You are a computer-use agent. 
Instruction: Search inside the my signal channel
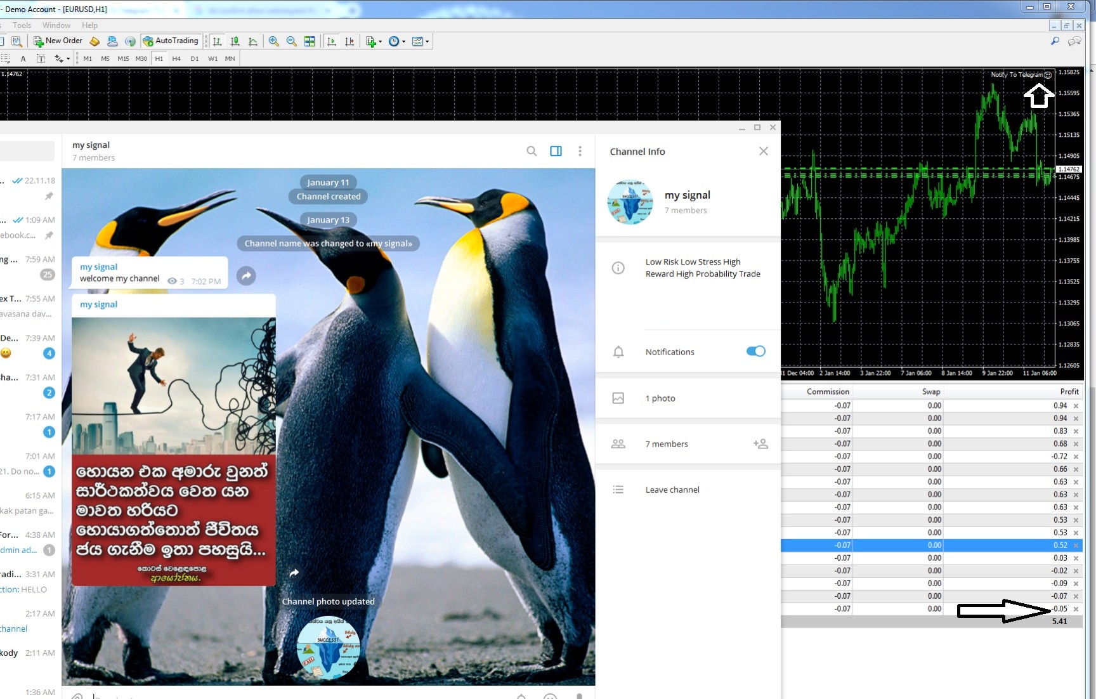click(x=532, y=151)
